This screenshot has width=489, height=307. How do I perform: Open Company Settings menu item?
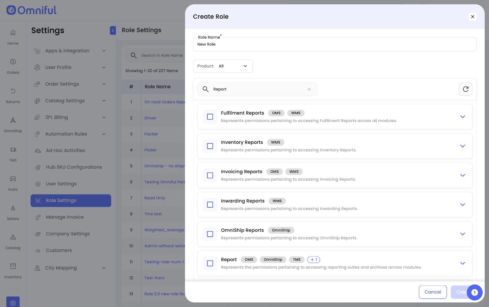(68, 234)
